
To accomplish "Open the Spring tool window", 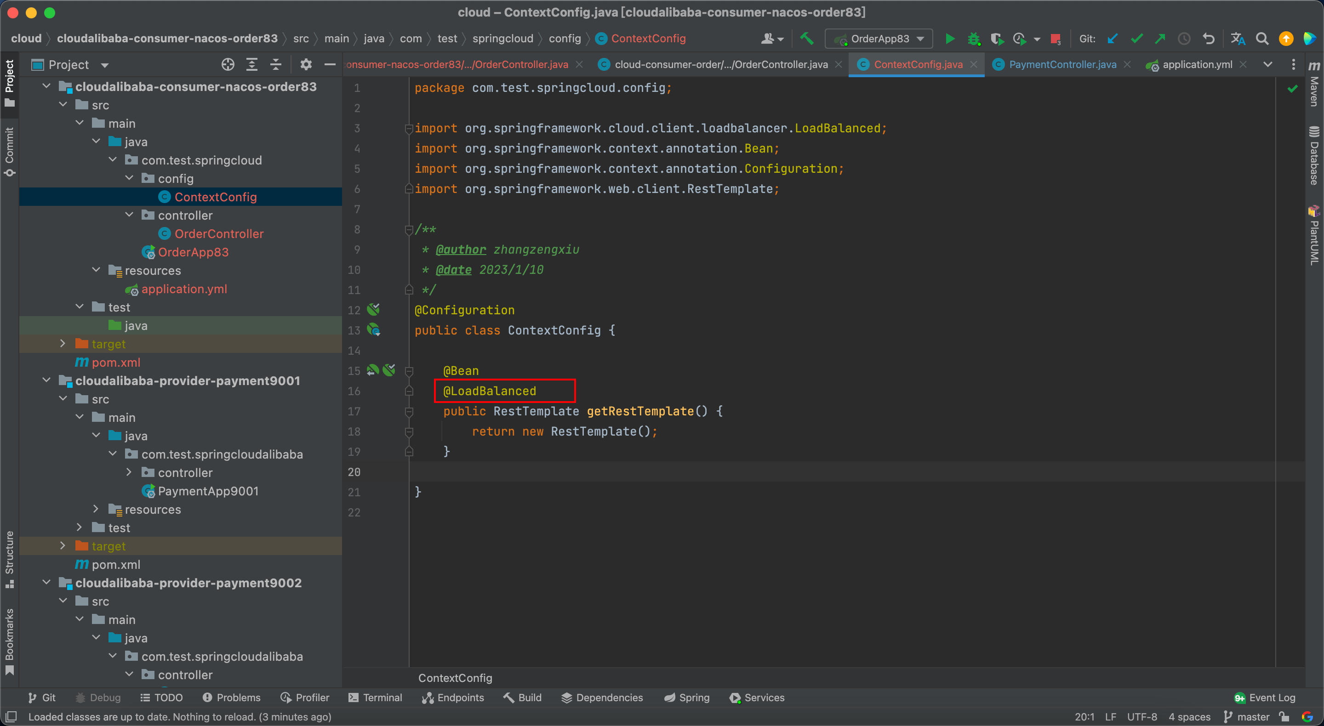I will pyautogui.click(x=687, y=698).
